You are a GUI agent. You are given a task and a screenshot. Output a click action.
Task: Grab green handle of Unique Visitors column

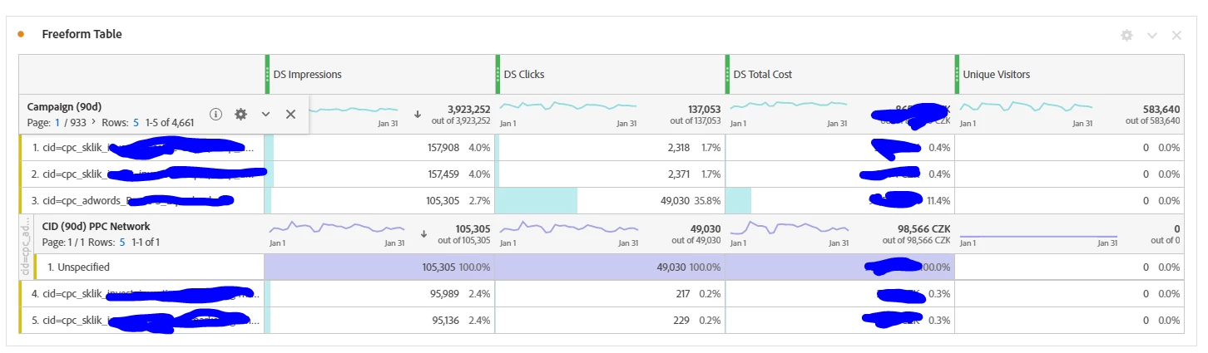[957, 74]
